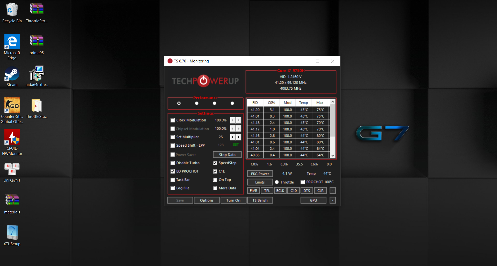
Task: Open the C10 states window
Action: click(294, 191)
